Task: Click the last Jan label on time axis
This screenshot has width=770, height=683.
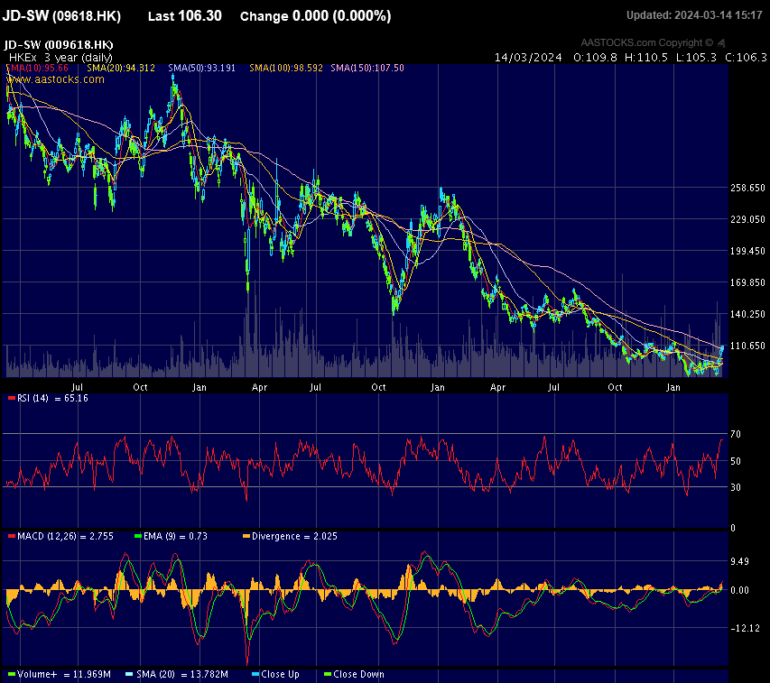Action: (673, 387)
